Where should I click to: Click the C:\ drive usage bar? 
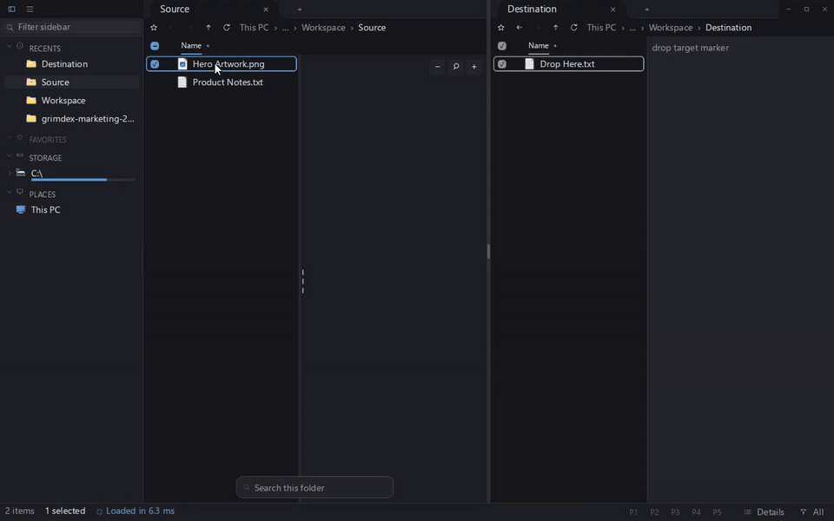point(83,180)
